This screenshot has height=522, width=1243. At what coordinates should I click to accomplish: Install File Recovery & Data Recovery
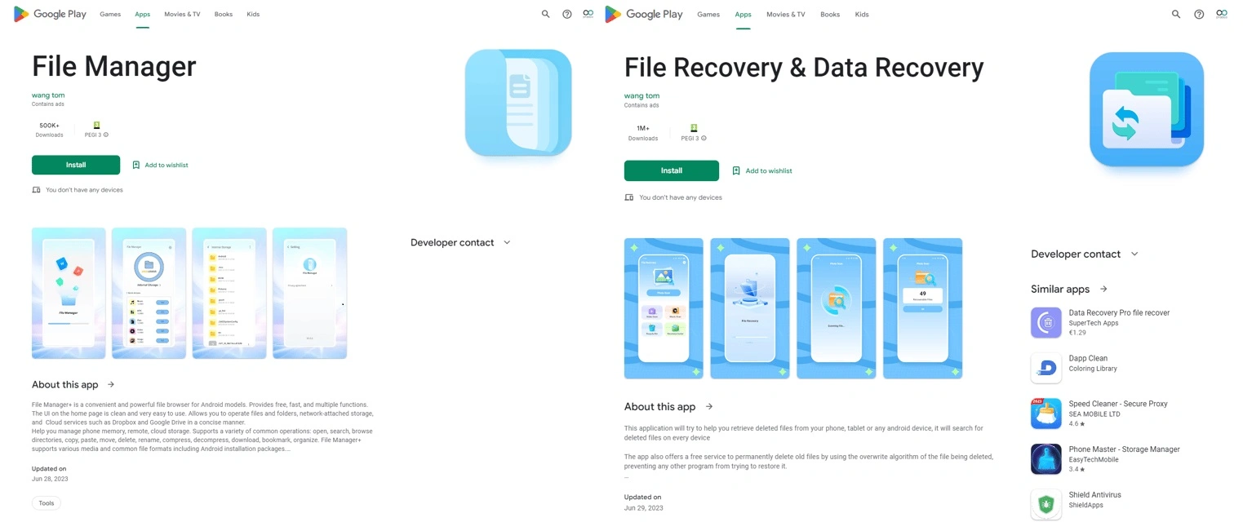click(672, 170)
